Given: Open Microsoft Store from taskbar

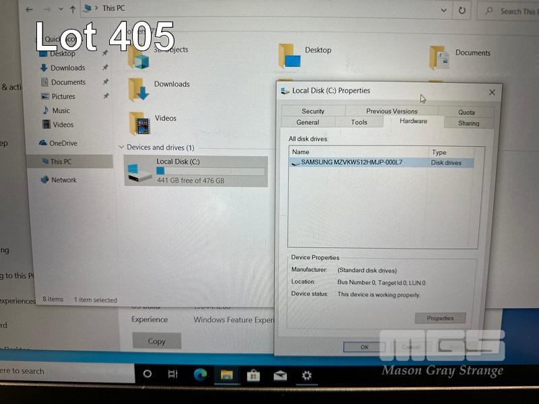Looking at the screenshot, I should [x=253, y=375].
